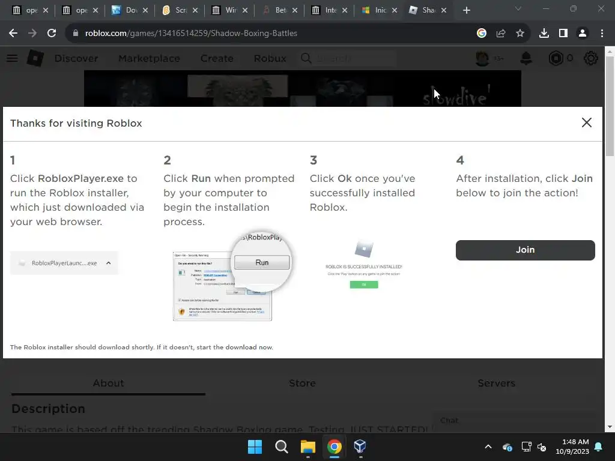The width and height of the screenshot is (615, 461).
Task: Click the OneDrive cloud tray icon
Action: tap(507, 447)
